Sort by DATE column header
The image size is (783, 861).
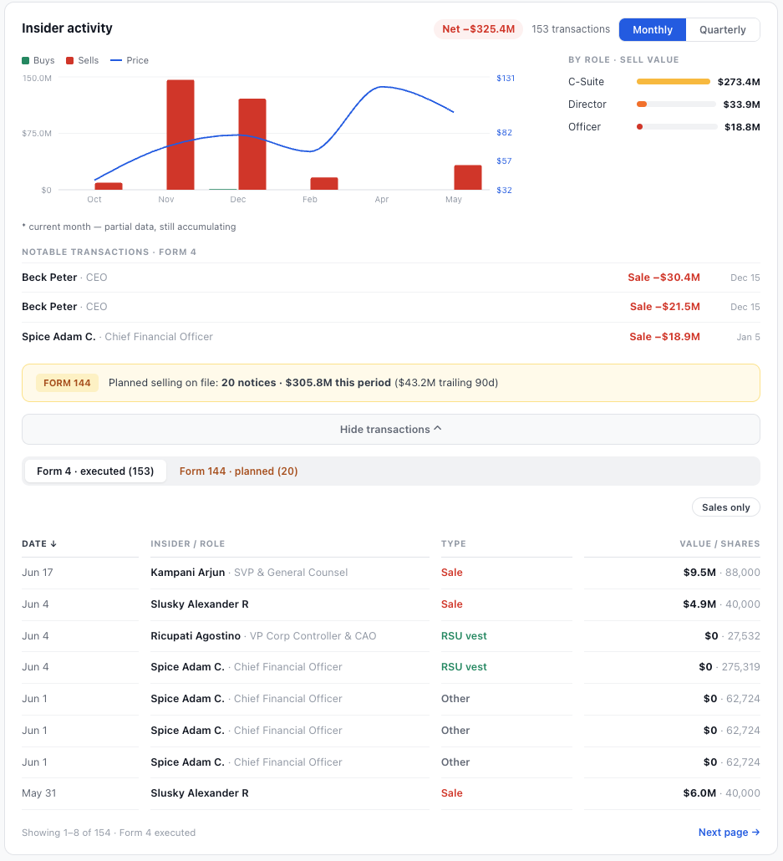(39, 543)
